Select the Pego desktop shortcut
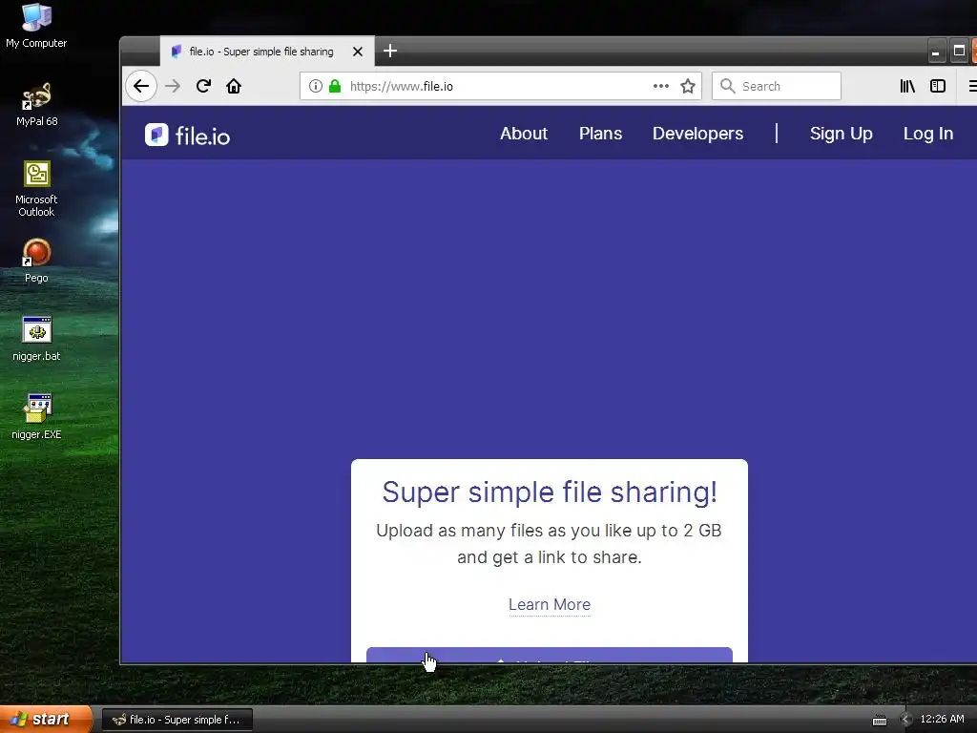This screenshot has width=977, height=733. (36, 261)
